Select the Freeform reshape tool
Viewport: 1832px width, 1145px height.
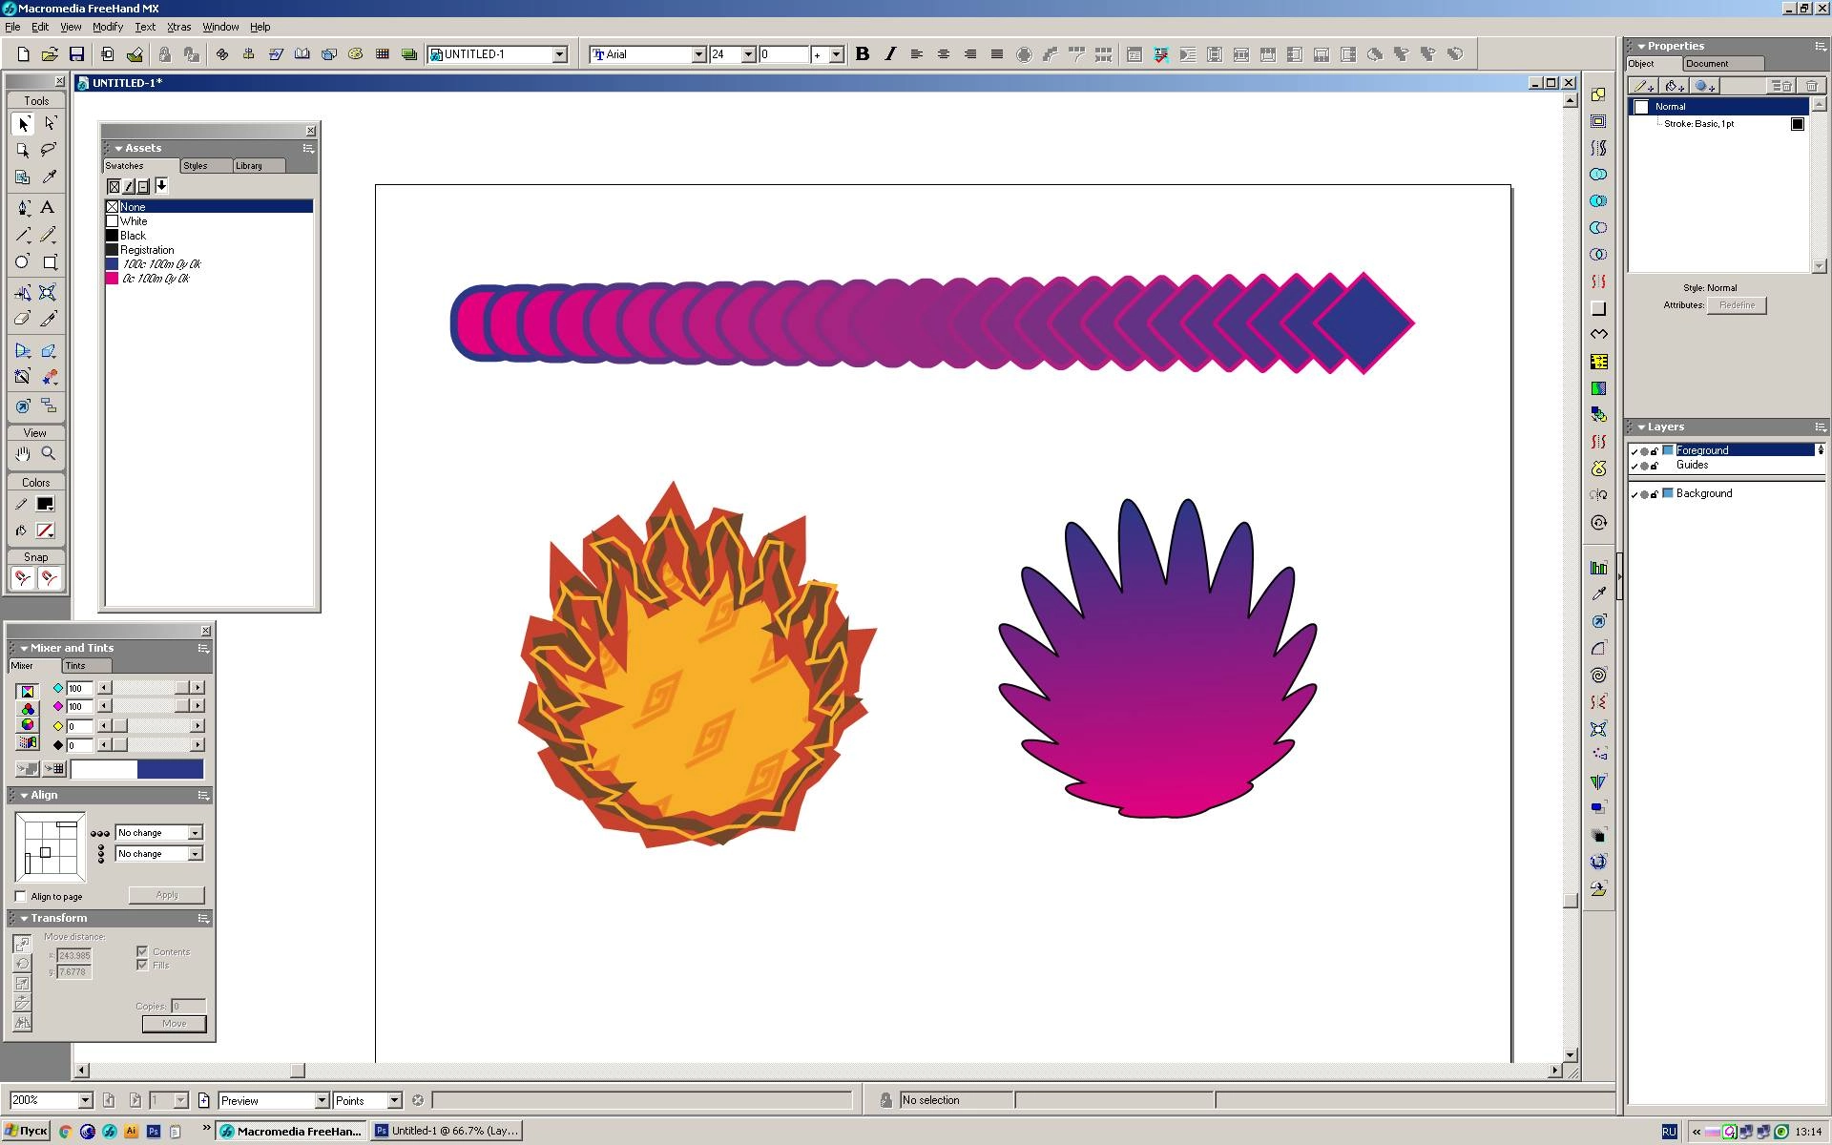pyautogui.click(x=50, y=292)
